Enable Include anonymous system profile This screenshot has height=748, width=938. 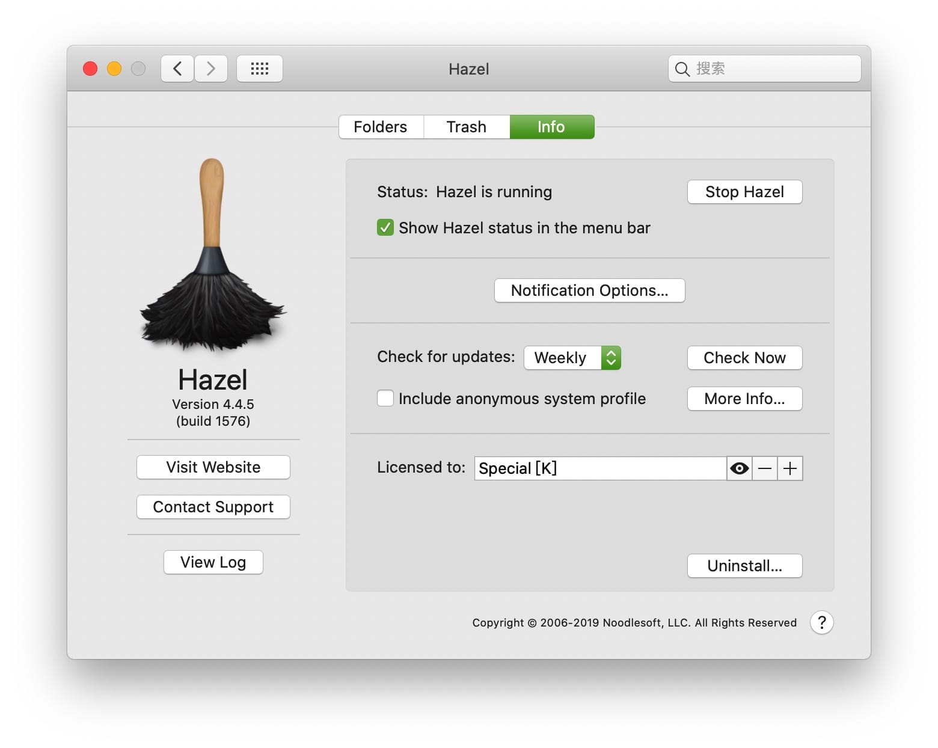tap(385, 399)
